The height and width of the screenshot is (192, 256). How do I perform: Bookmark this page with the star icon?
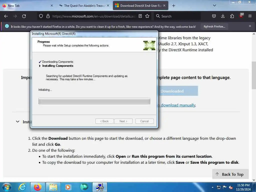click(147, 16)
